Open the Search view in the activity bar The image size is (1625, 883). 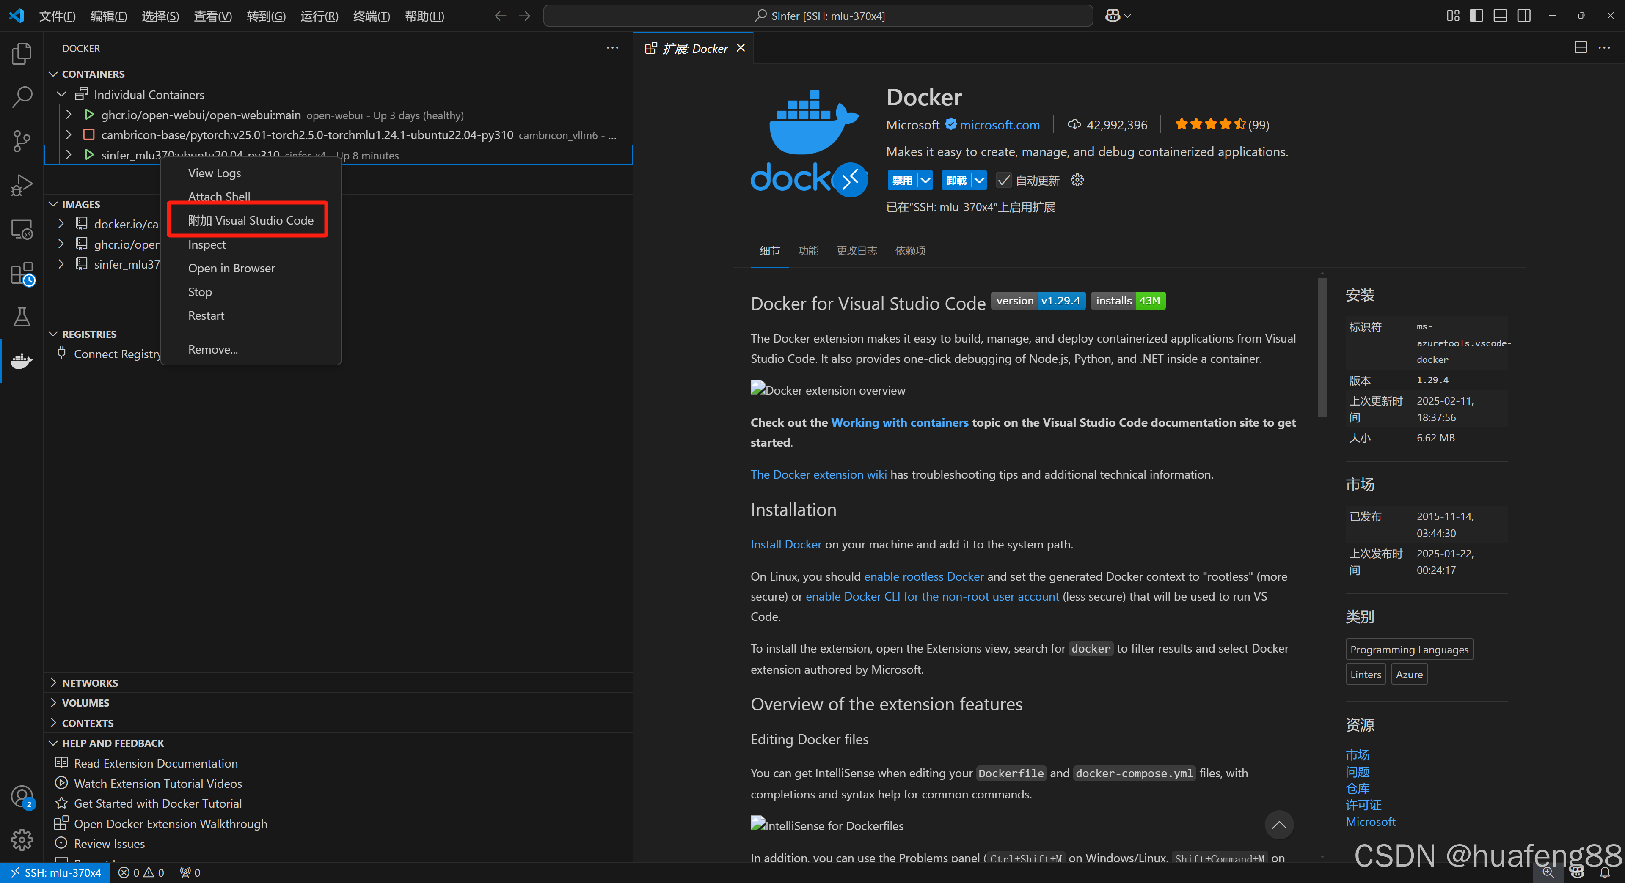click(22, 97)
